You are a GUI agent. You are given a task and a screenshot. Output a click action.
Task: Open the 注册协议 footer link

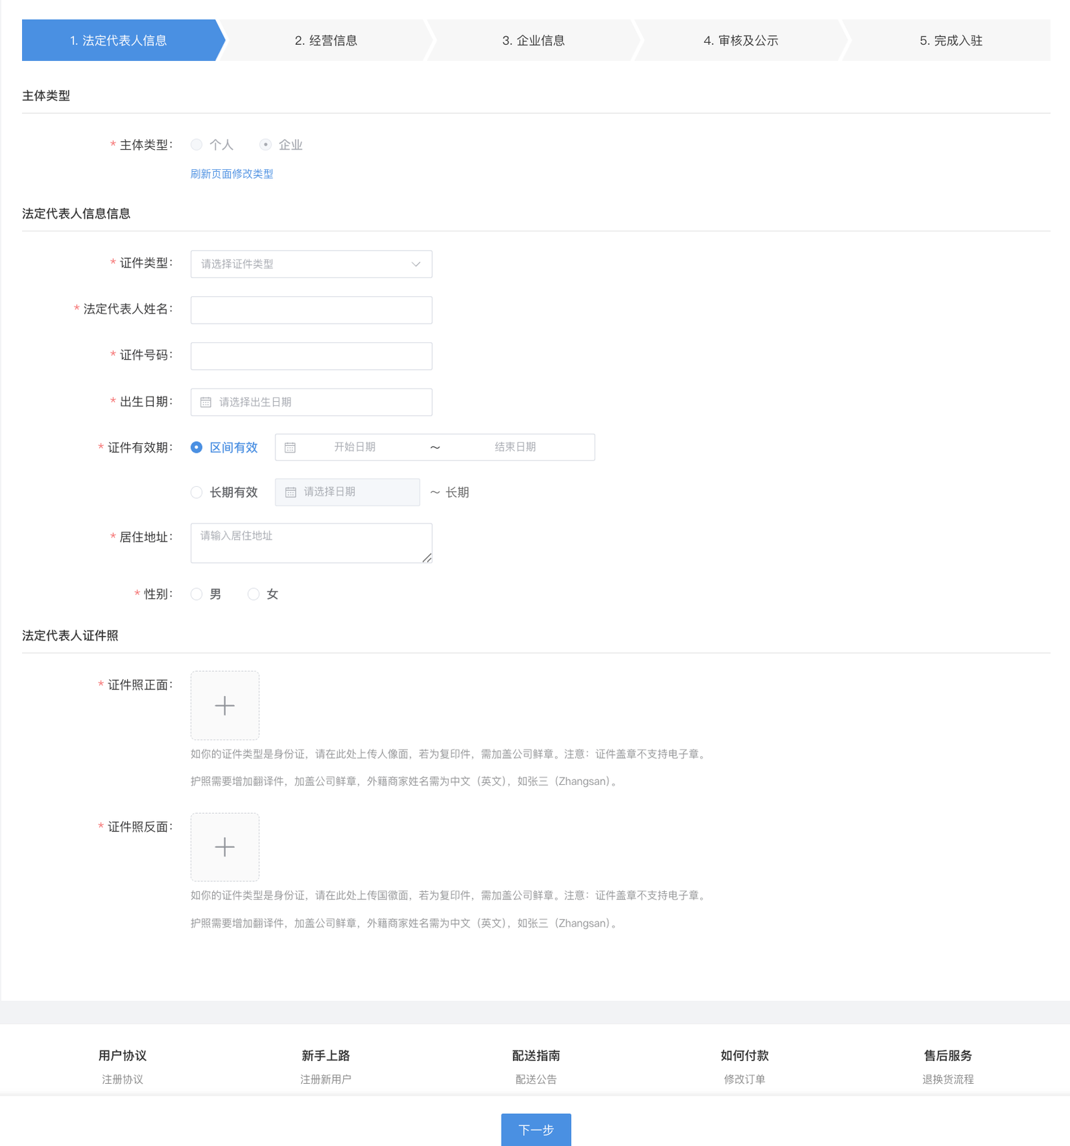click(122, 1079)
